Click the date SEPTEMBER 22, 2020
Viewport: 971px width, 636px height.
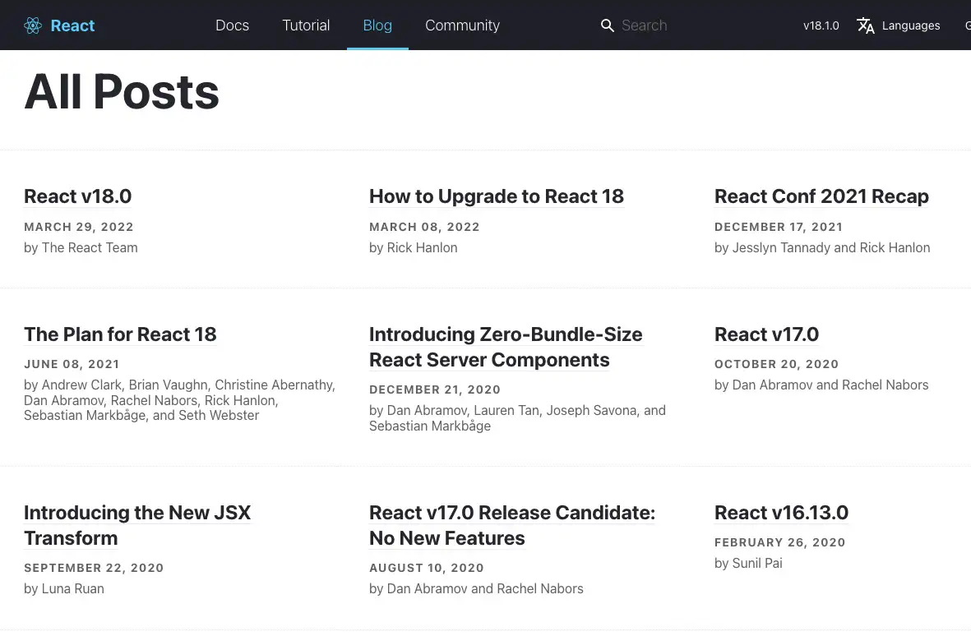pos(94,568)
